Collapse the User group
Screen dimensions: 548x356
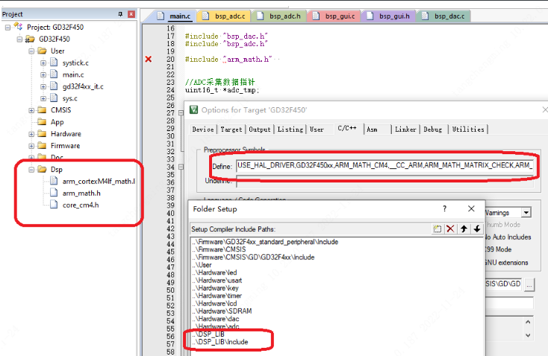(31, 51)
